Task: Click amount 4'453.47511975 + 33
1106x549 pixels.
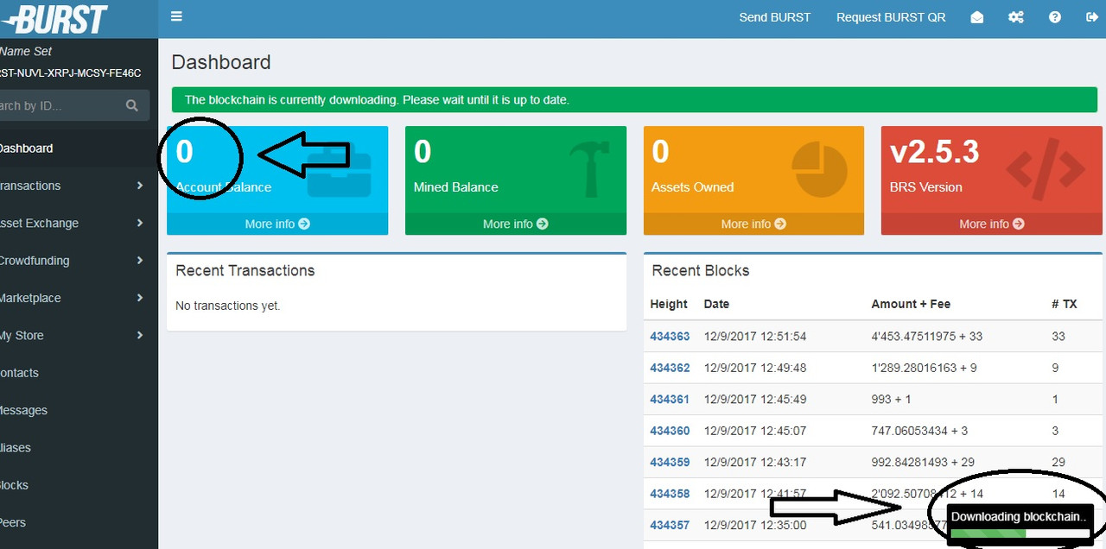Action: 926,336
